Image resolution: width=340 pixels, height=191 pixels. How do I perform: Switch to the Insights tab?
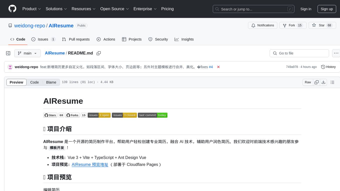coord(184,39)
